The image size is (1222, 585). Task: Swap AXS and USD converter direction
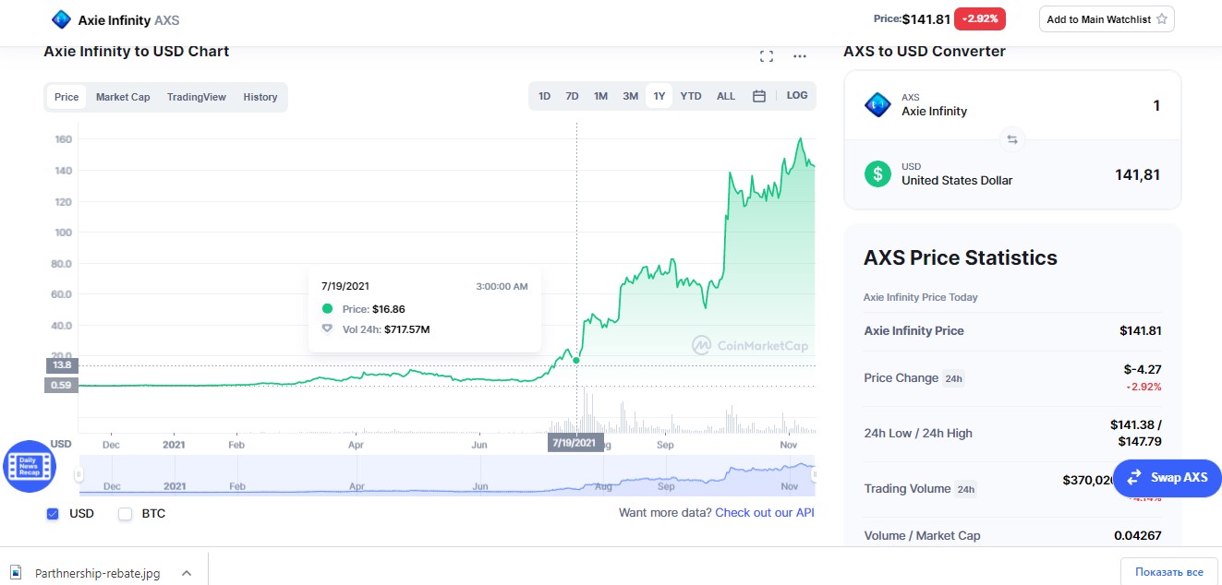pyautogui.click(x=1012, y=139)
